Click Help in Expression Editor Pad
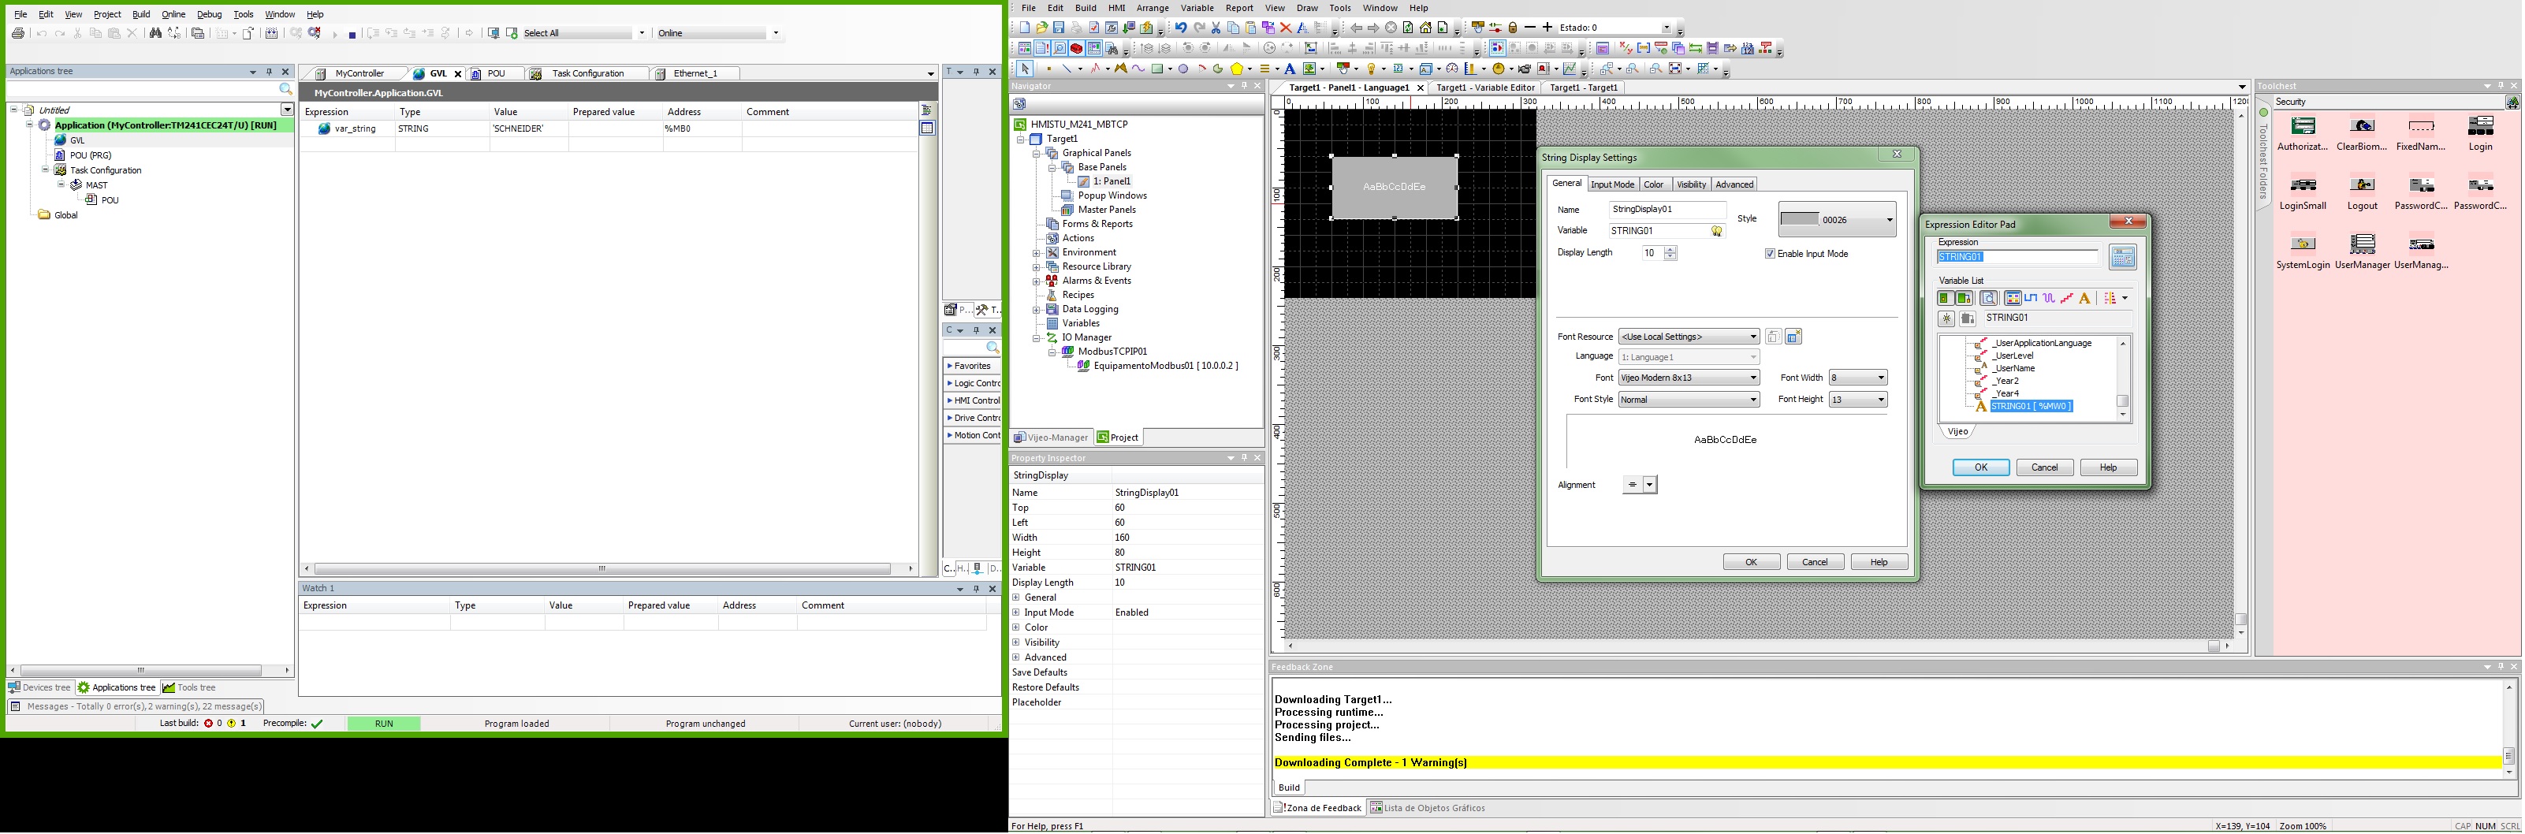Viewport: 2525px width, 834px height. [2109, 467]
